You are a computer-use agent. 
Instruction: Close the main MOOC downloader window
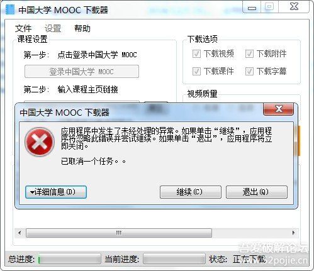pyautogui.click(x=294, y=7)
